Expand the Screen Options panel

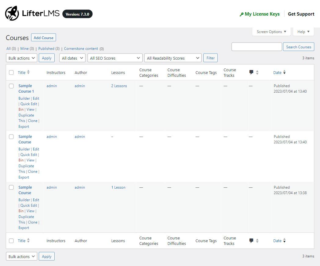point(271,32)
